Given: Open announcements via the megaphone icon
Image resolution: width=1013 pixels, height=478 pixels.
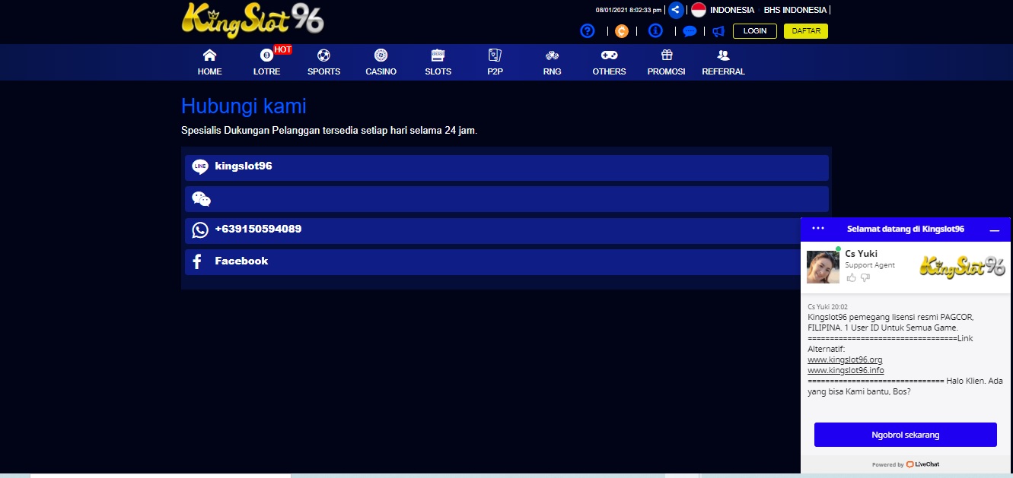Looking at the screenshot, I should click(x=718, y=31).
